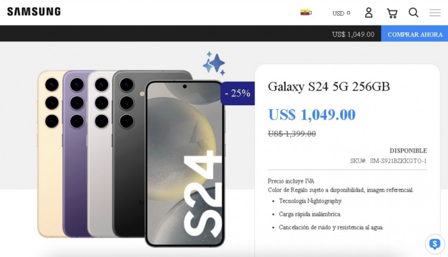
Task: Open the shopping cart
Action: click(392, 13)
